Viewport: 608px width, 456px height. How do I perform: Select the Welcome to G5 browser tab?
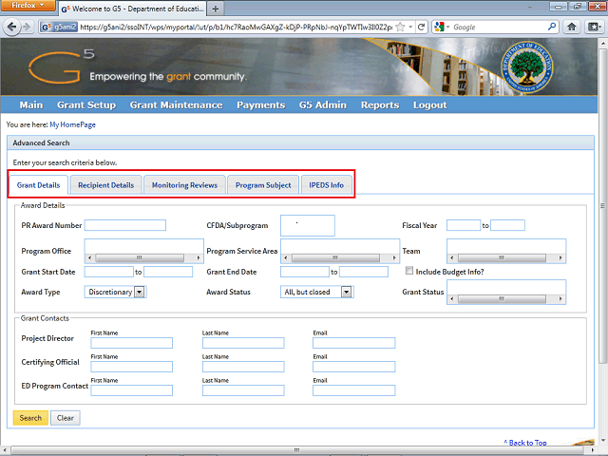132,9
